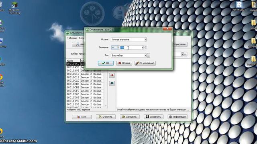Image resolution: width=257 pixels, height=144 pixels.
Task: Open the Тип data type dropdown
Action: 145,55
